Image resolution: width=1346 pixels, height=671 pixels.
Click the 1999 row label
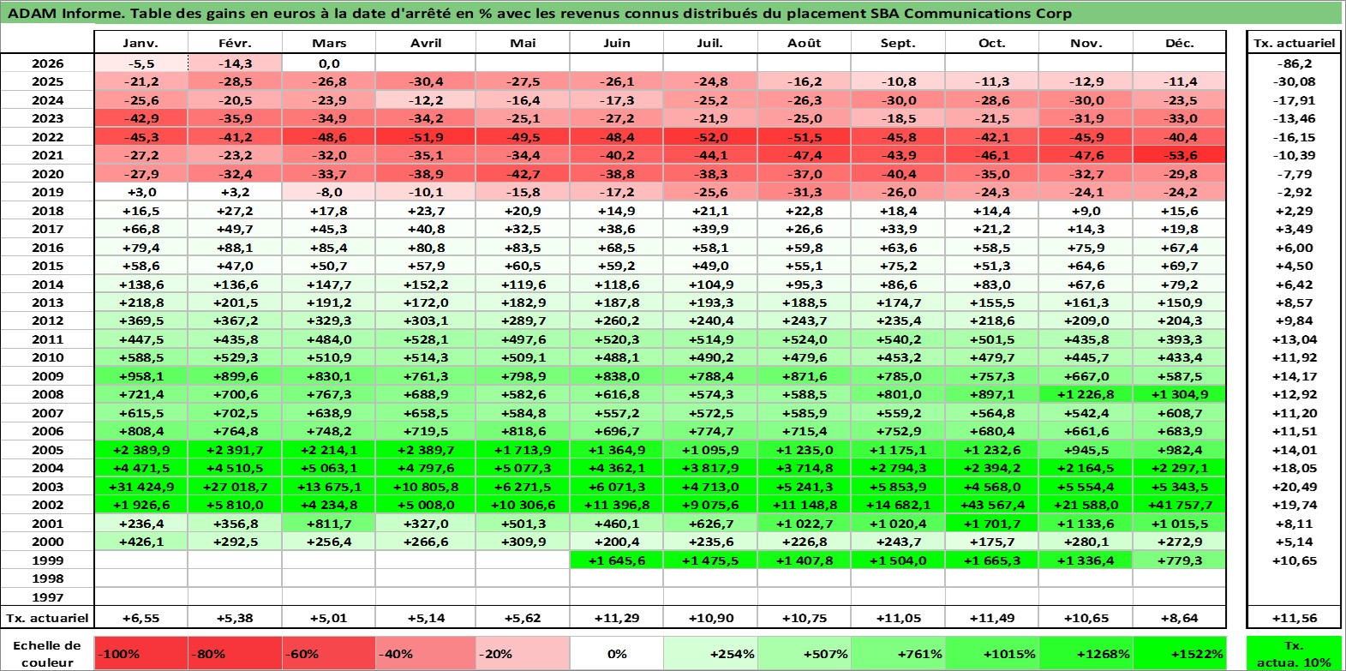pos(47,560)
